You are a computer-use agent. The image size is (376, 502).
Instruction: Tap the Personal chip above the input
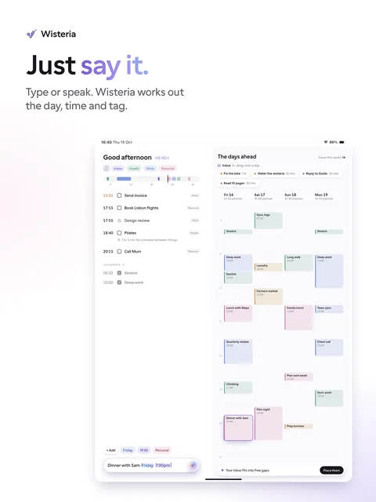[162, 450]
